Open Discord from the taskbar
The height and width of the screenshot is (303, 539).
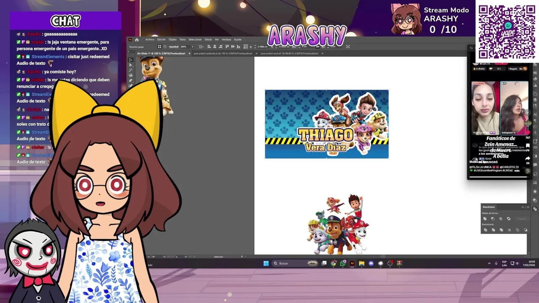point(371,263)
